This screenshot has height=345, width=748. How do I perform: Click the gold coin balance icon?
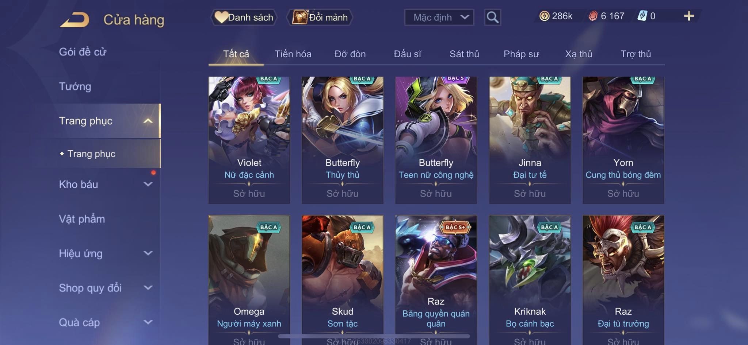pos(544,16)
